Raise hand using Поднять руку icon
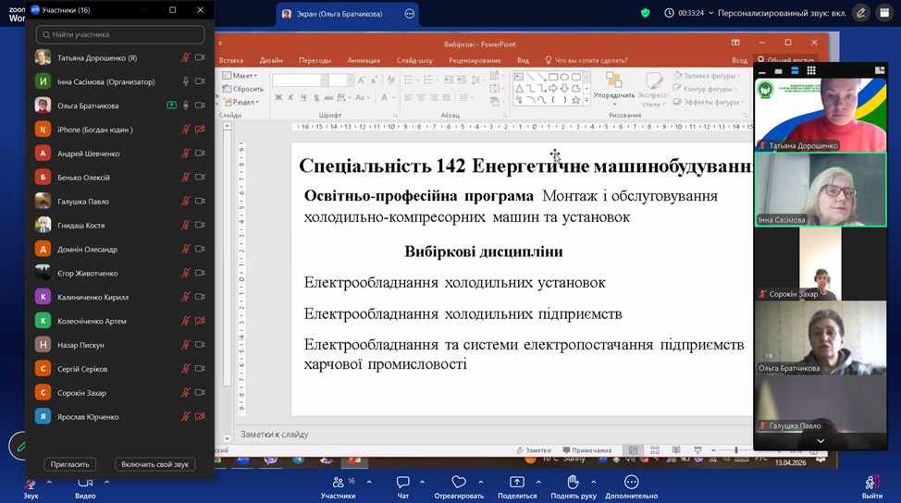This screenshot has width=901, height=503. click(573, 483)
